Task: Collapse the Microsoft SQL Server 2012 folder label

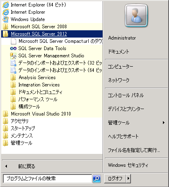Action: coord(39,34)
